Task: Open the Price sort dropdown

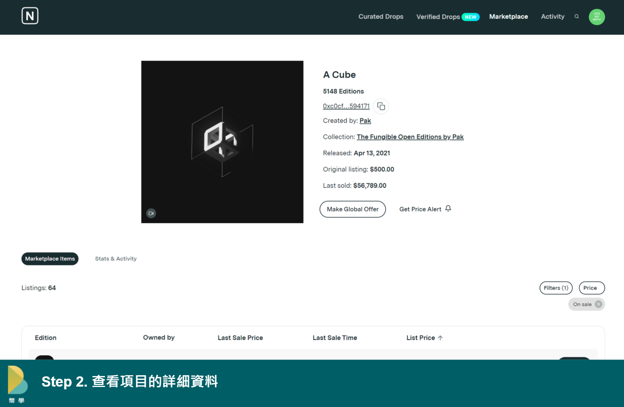Action: coord(591,288)
